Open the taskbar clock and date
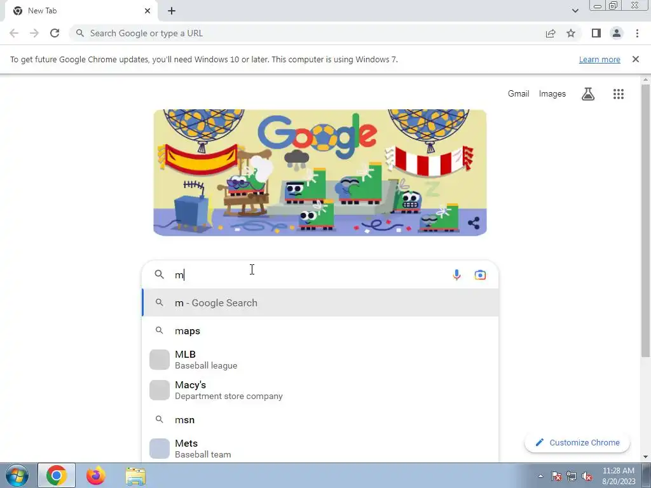651x488 pixels. click(618, 476)
